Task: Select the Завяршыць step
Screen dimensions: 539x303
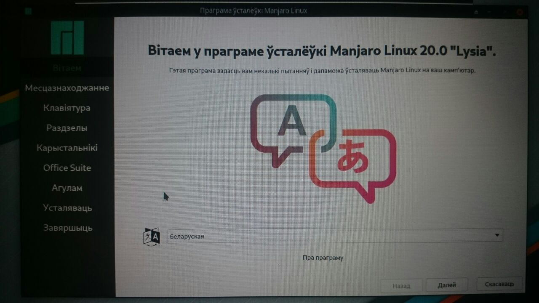Action: point(67,228)
